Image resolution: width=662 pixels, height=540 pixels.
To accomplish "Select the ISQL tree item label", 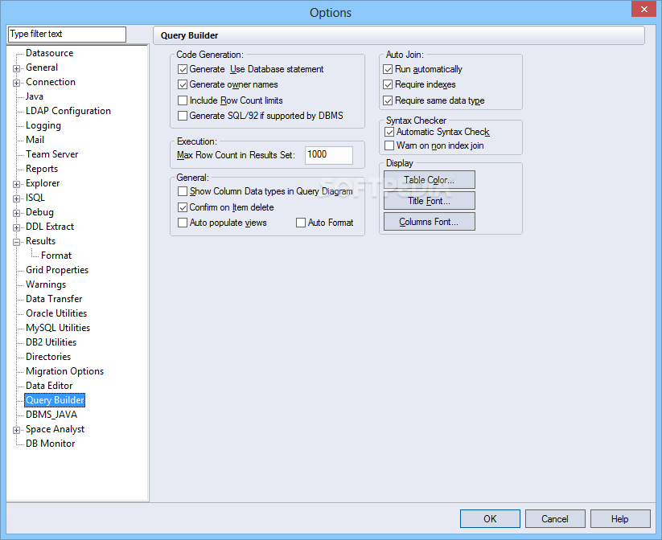I will pos(35,198).
